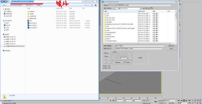The width and height of the screenshot is (202, 104).
Task: Click the 3ds Max Zoom Extents icon
Action: [x=197, y=100]
